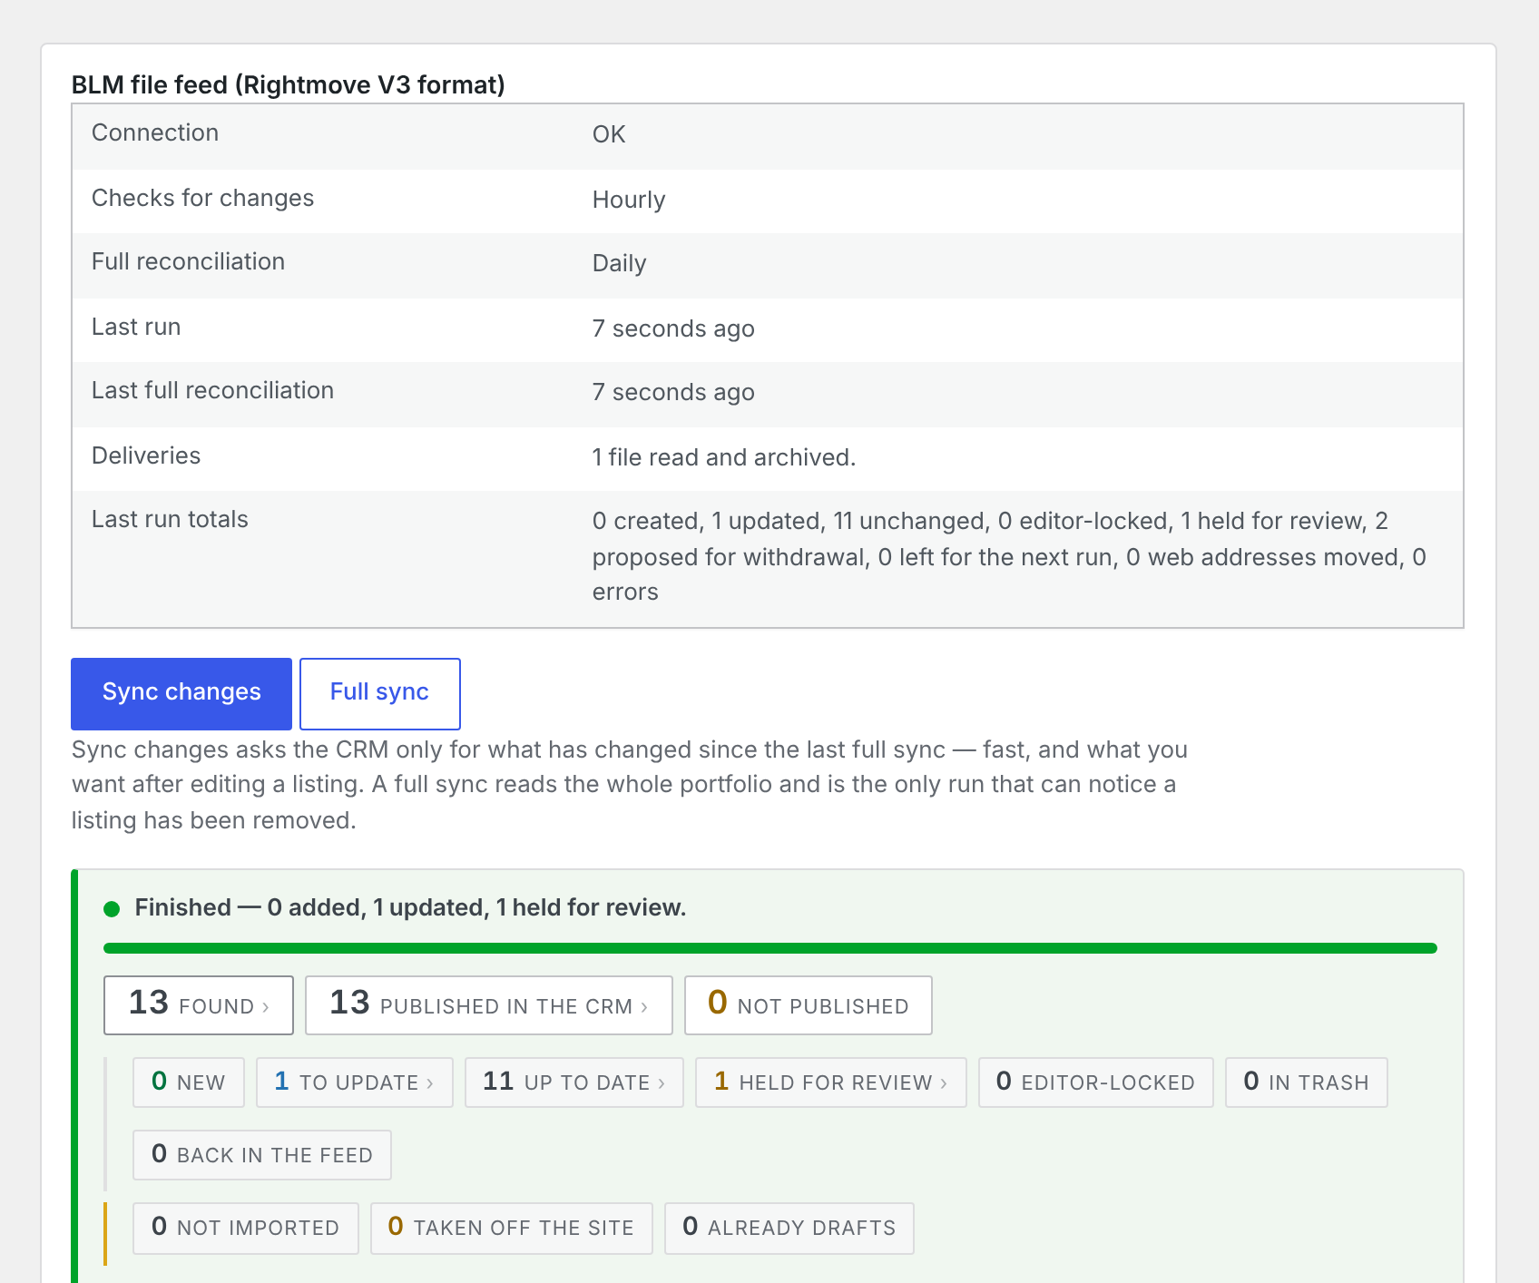Click the Full reconciliation value Daily

[x=620, y=263]
